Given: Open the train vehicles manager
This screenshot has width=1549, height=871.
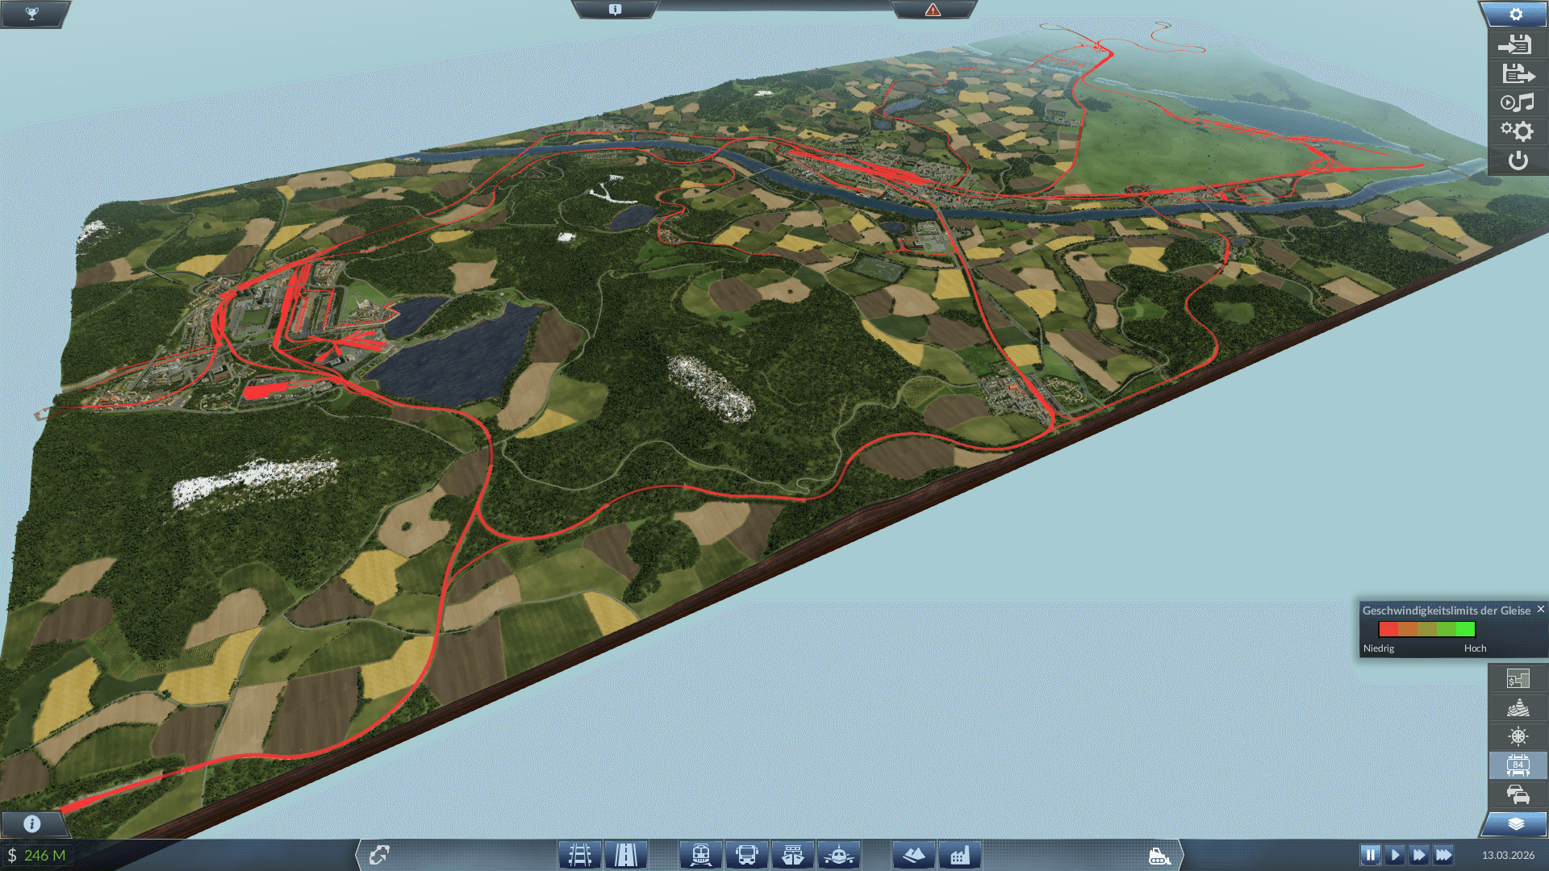Looking at the screenshot, I should [x=701, y=855].
